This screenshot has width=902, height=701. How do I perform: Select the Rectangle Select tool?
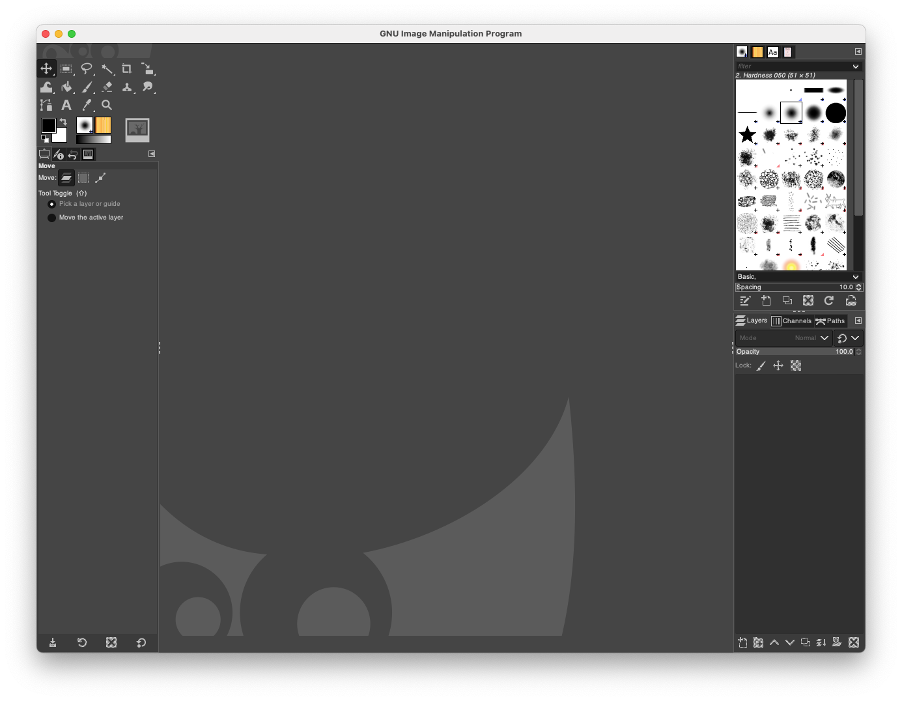click(x=66, y=68)
